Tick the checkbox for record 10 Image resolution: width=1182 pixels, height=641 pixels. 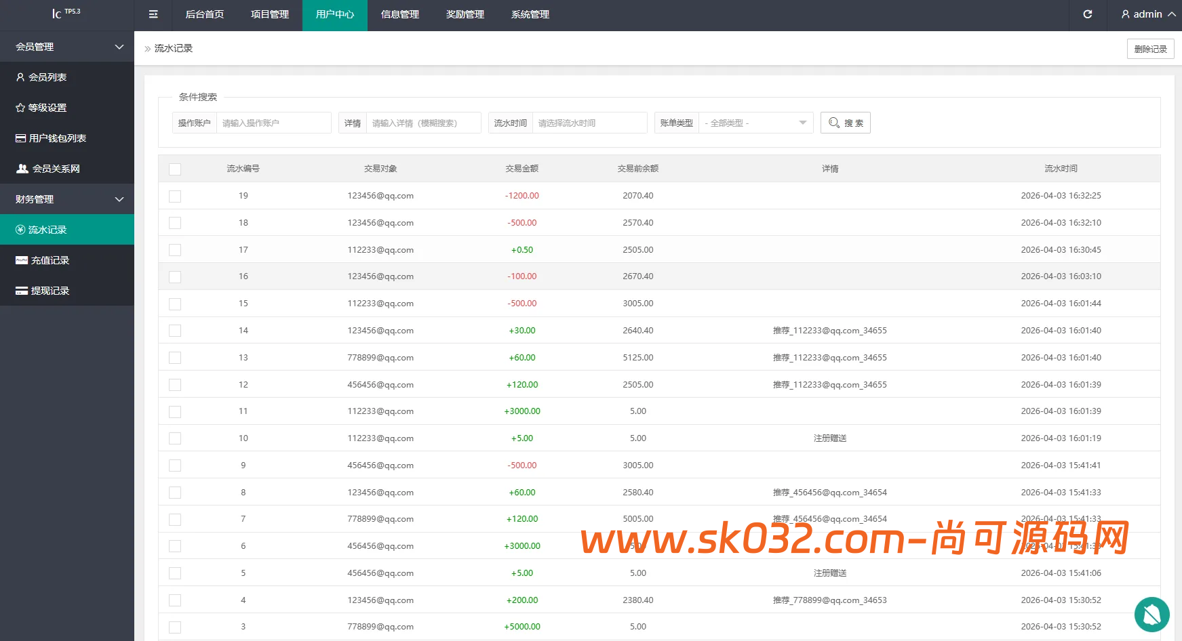(175, 438)
